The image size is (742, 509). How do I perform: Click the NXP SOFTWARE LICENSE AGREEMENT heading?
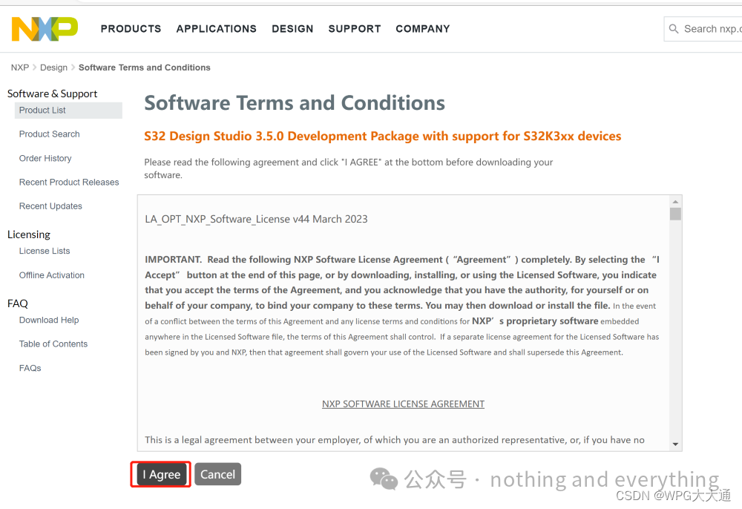coord(403,404)
